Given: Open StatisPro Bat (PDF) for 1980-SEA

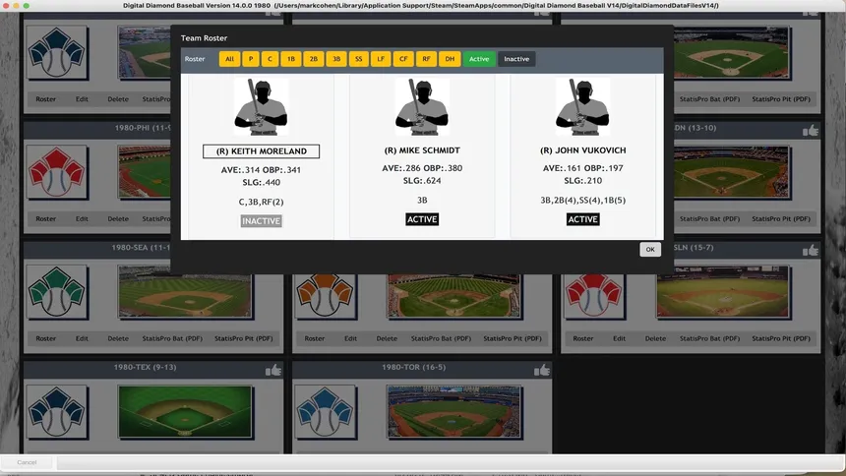Looking at the screenshot, I should [x=172, y=338].
